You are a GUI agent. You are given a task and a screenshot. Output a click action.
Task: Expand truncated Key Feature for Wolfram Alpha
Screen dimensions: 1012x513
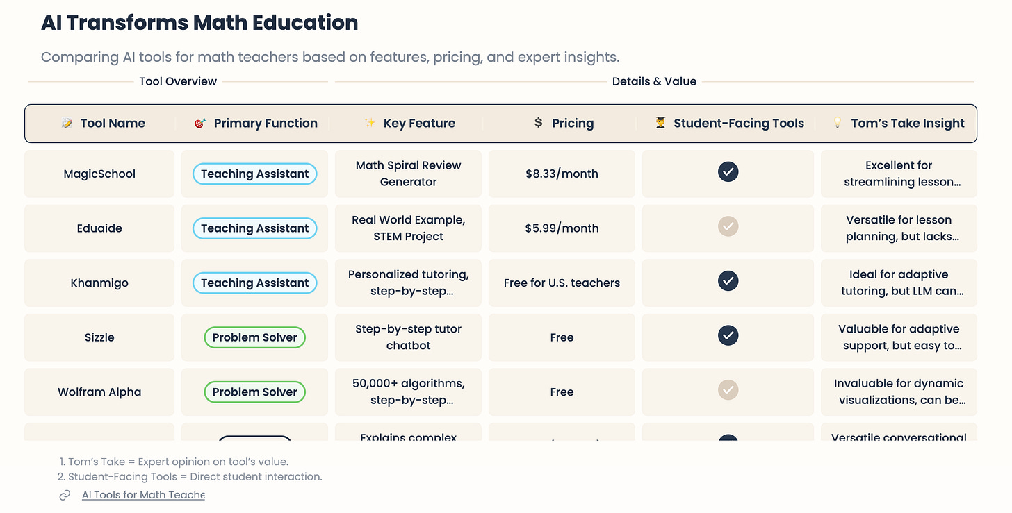click(408, 392)
